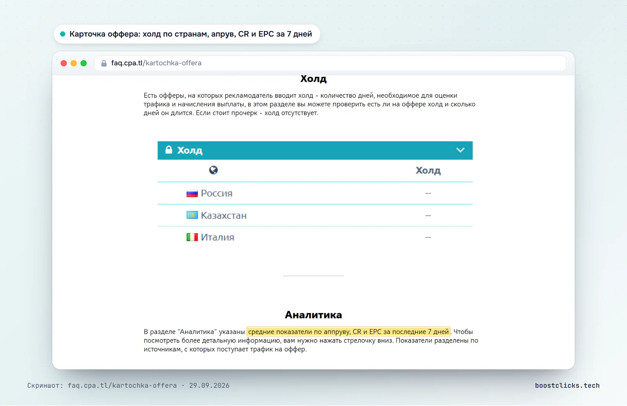Collapse the Холд panel with the chevron arrow

(x=460, y=150)
